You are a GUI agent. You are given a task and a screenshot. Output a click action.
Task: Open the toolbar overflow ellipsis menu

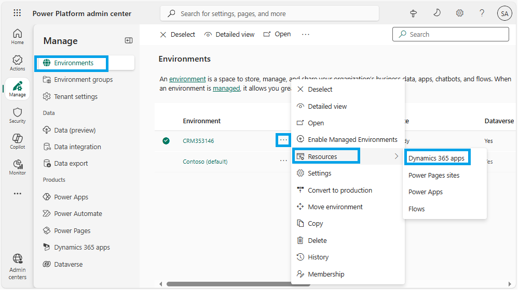coord(306,34)
